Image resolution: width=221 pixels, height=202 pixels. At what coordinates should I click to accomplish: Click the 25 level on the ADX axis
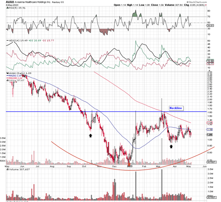point(209,58)
